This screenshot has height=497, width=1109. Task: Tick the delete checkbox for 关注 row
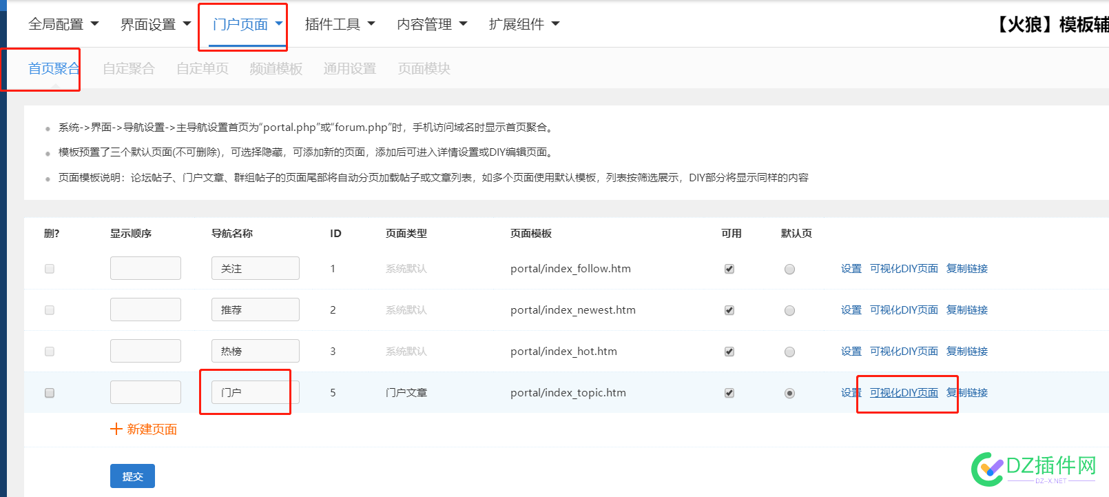coord(50,269)
